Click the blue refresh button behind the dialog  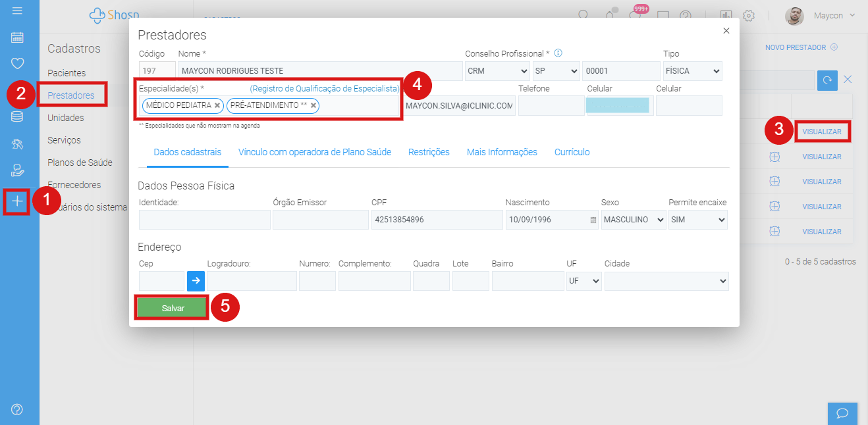[x=827, y=80]
